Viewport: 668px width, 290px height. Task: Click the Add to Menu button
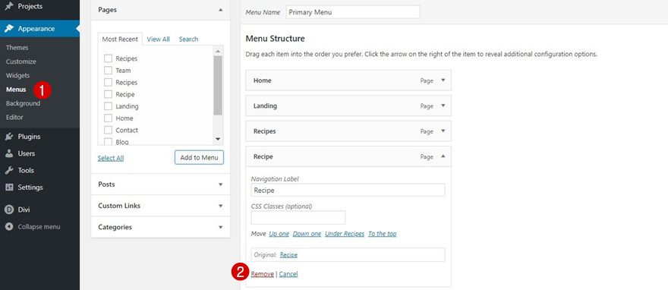click(x=199, y=157)
